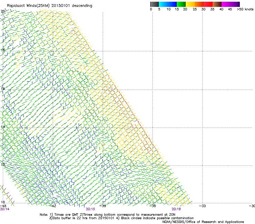Click the latitude label 12
The width and height of the screenshot is (255, 224).
pyautogui.click(x=3, y=164)
